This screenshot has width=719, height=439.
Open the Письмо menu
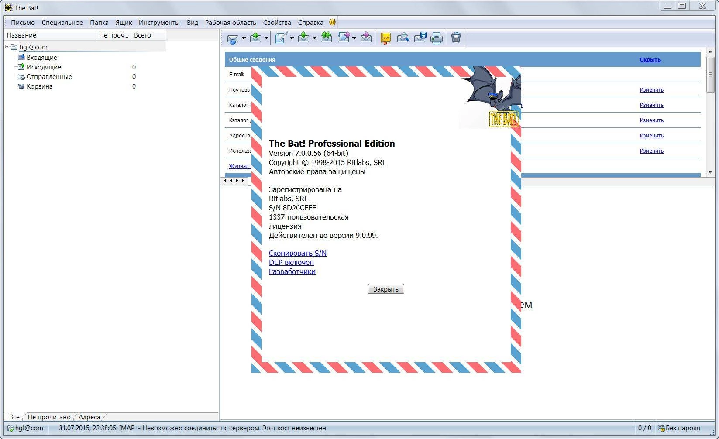[23, 23]
